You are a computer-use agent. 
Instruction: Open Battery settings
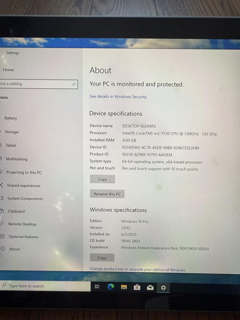[x=11, y=118]
